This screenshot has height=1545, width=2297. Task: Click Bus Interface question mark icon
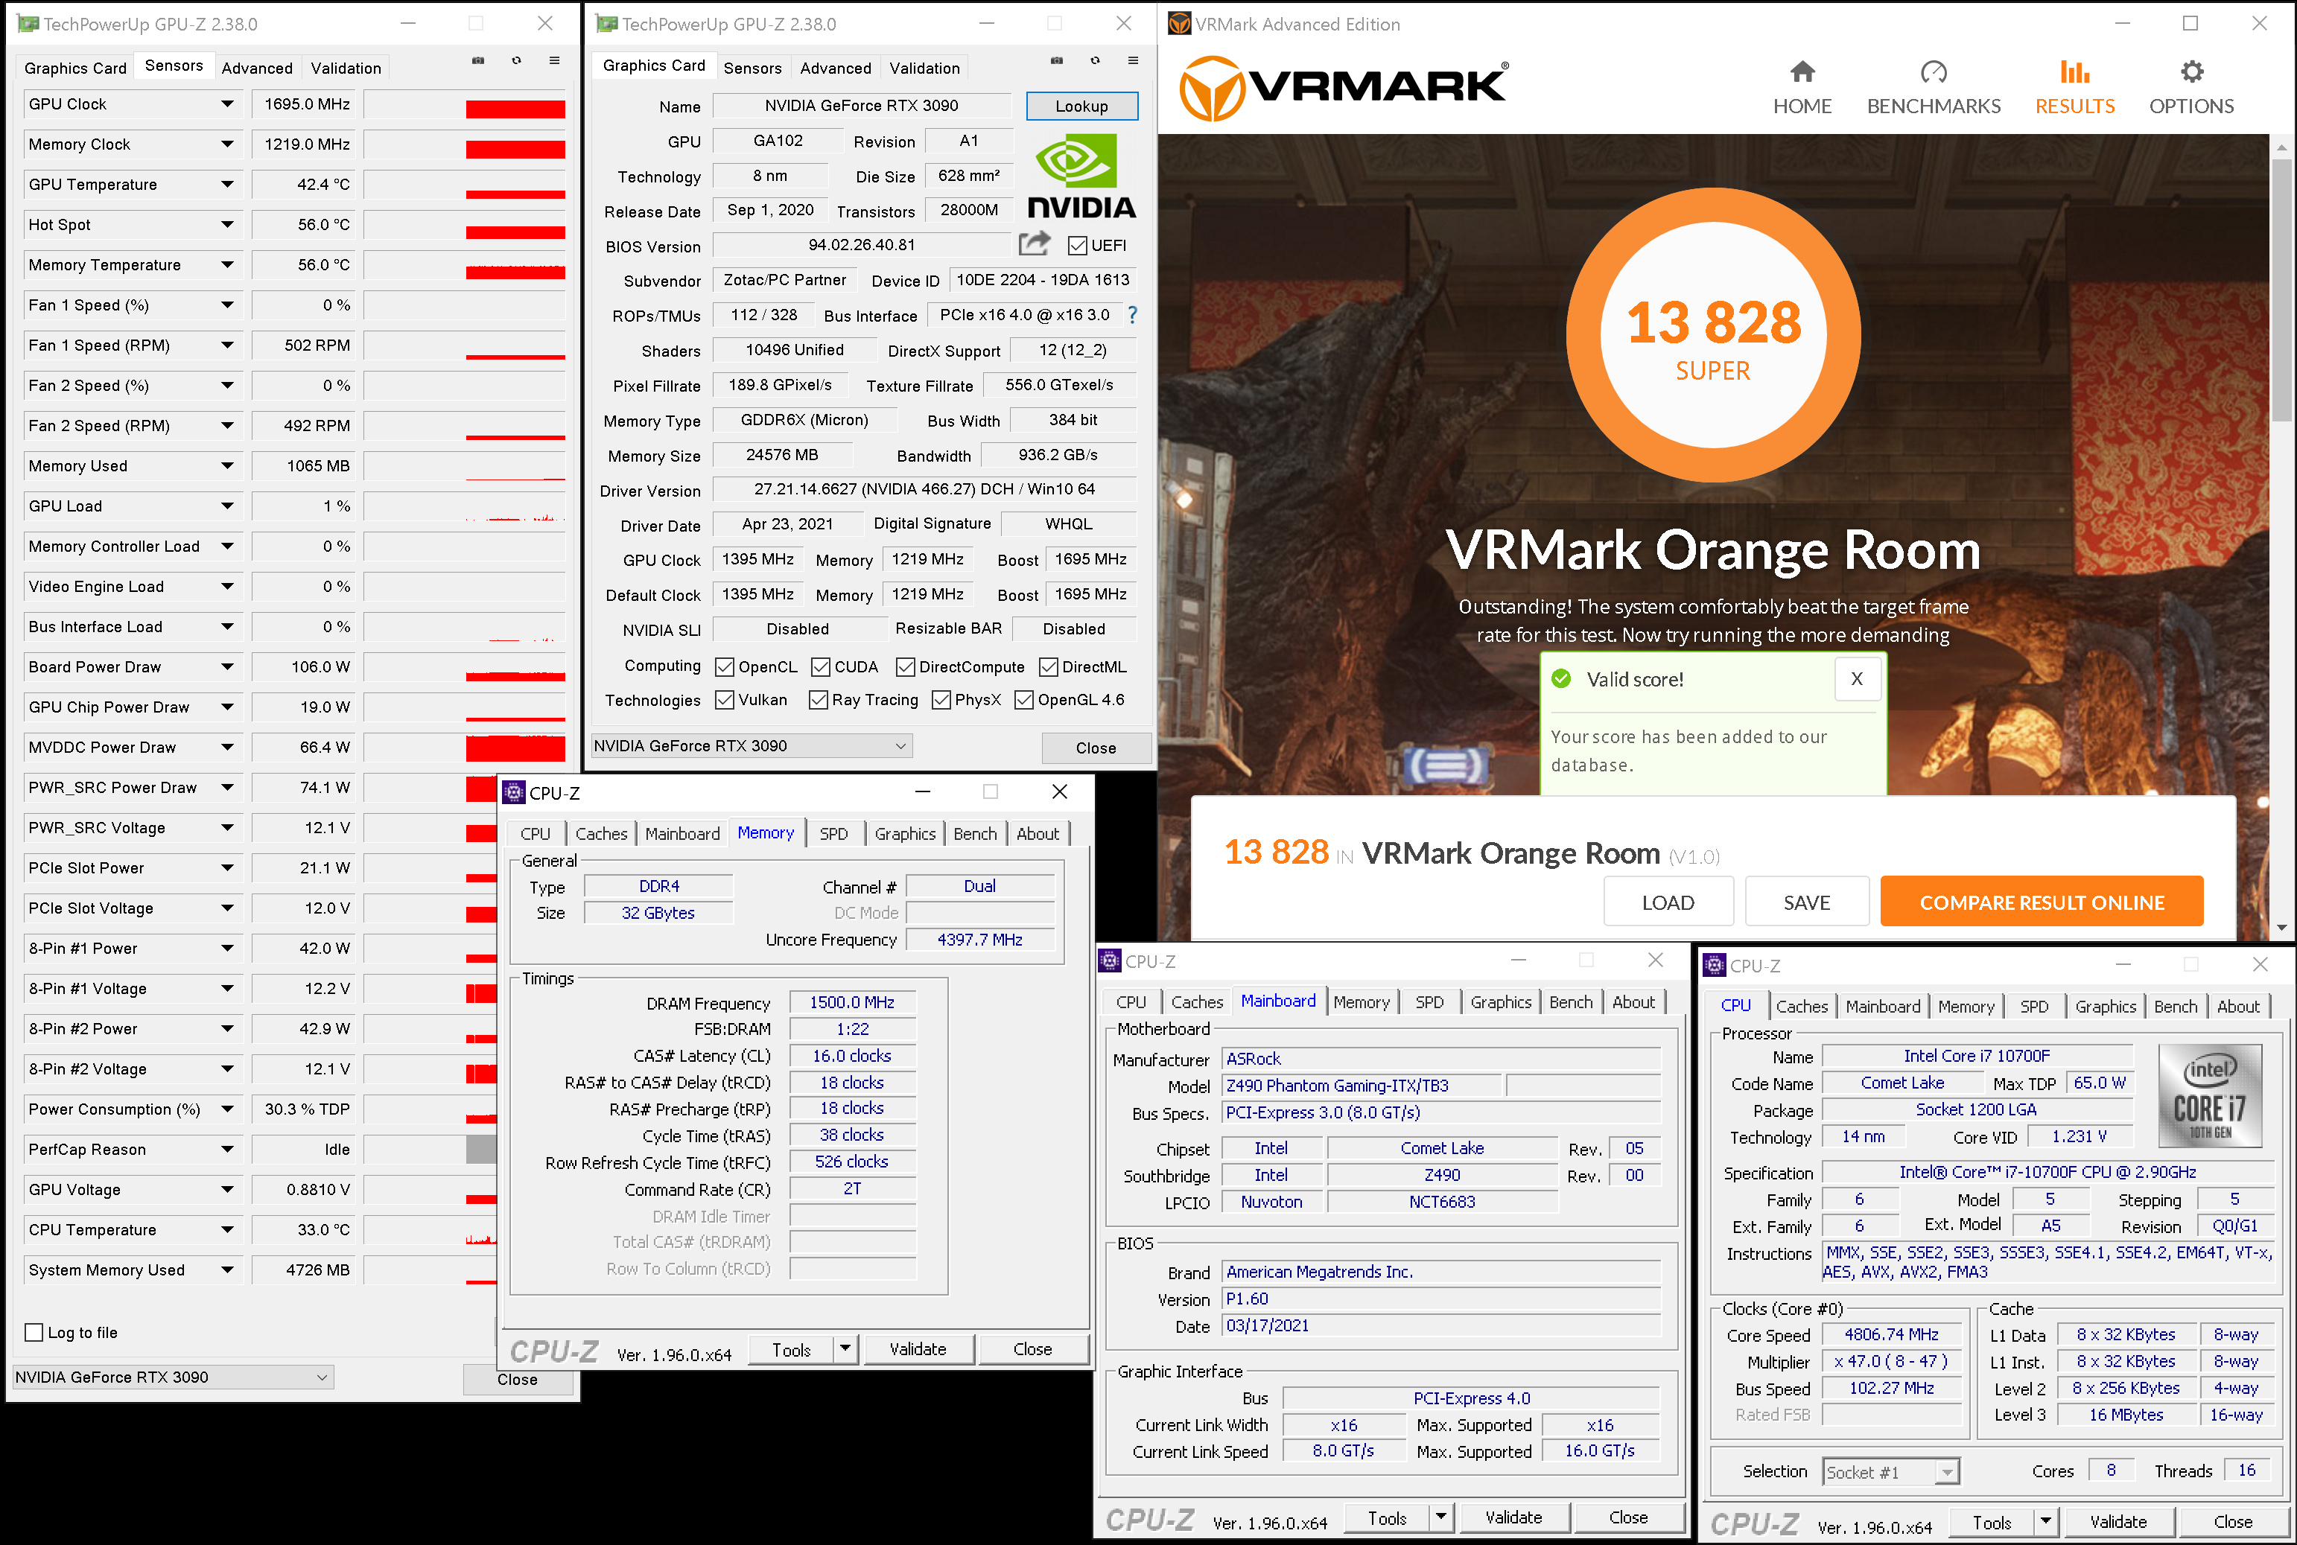pos(1132,315)
